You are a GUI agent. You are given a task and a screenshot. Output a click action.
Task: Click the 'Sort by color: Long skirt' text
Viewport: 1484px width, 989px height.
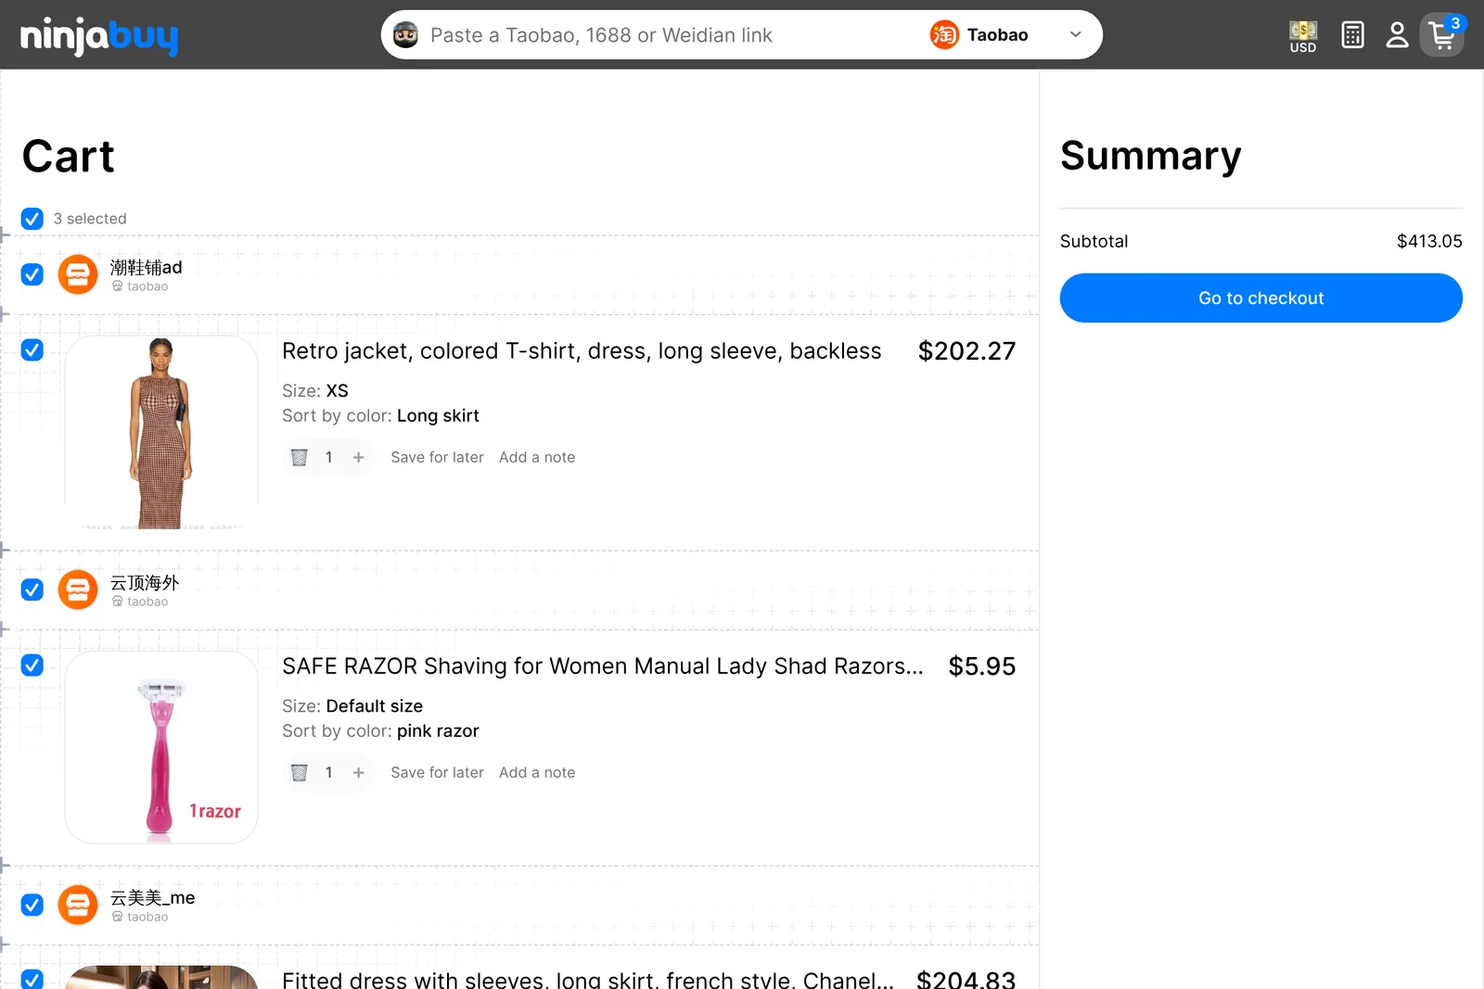380,416
